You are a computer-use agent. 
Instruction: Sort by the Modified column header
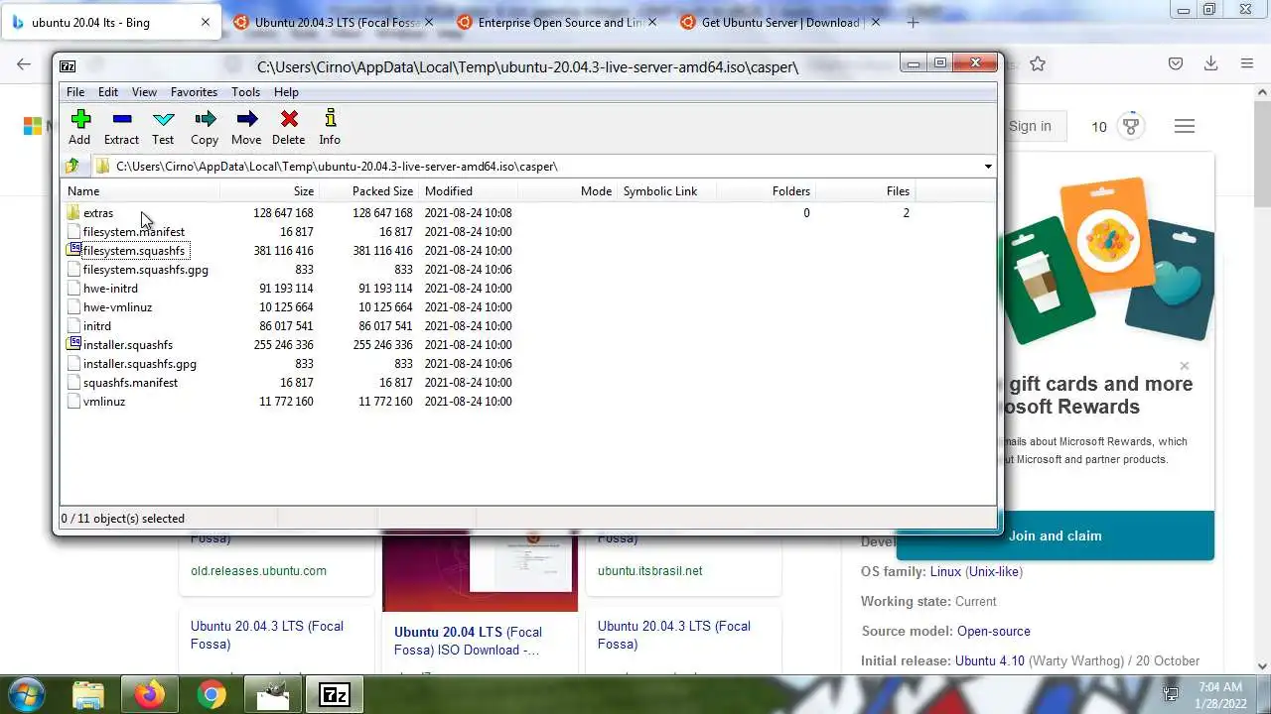pos(468,191)
